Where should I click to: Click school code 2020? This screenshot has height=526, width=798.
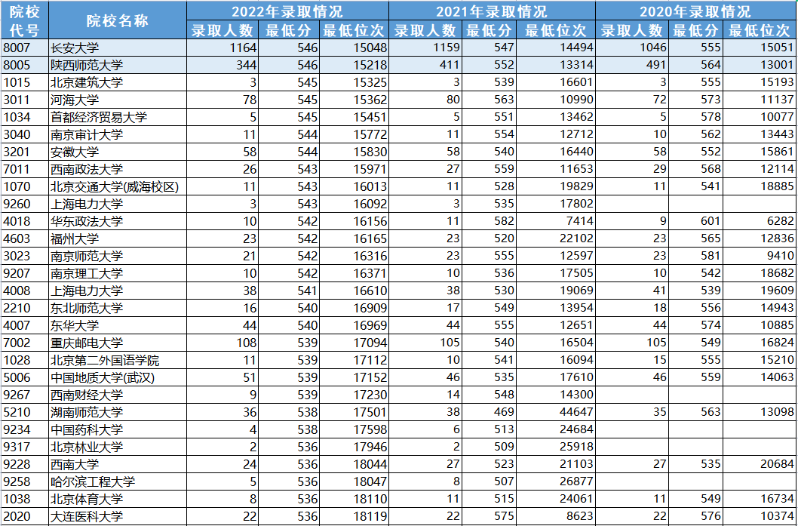(x=24, y=516)
